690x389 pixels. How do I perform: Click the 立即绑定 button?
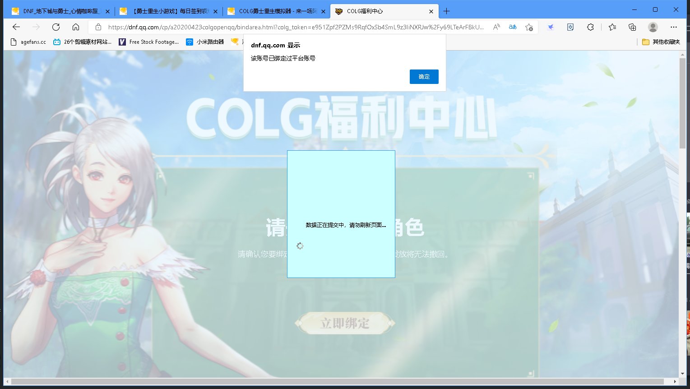point(345,323)
